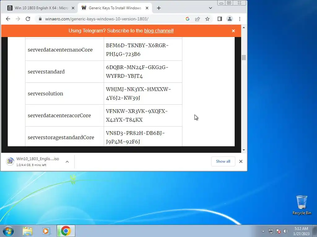
Task: Open the Action Center flag icon
Action: [x=278, y=231]
